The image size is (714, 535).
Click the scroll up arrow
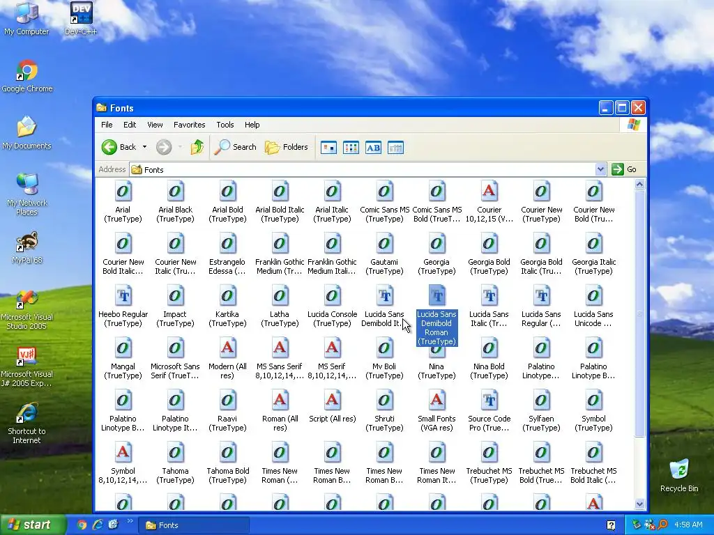(x=639, y=184)
